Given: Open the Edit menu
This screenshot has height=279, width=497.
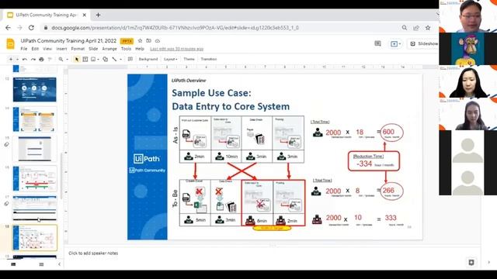Looking at the screenshot, I should [35, 49].
